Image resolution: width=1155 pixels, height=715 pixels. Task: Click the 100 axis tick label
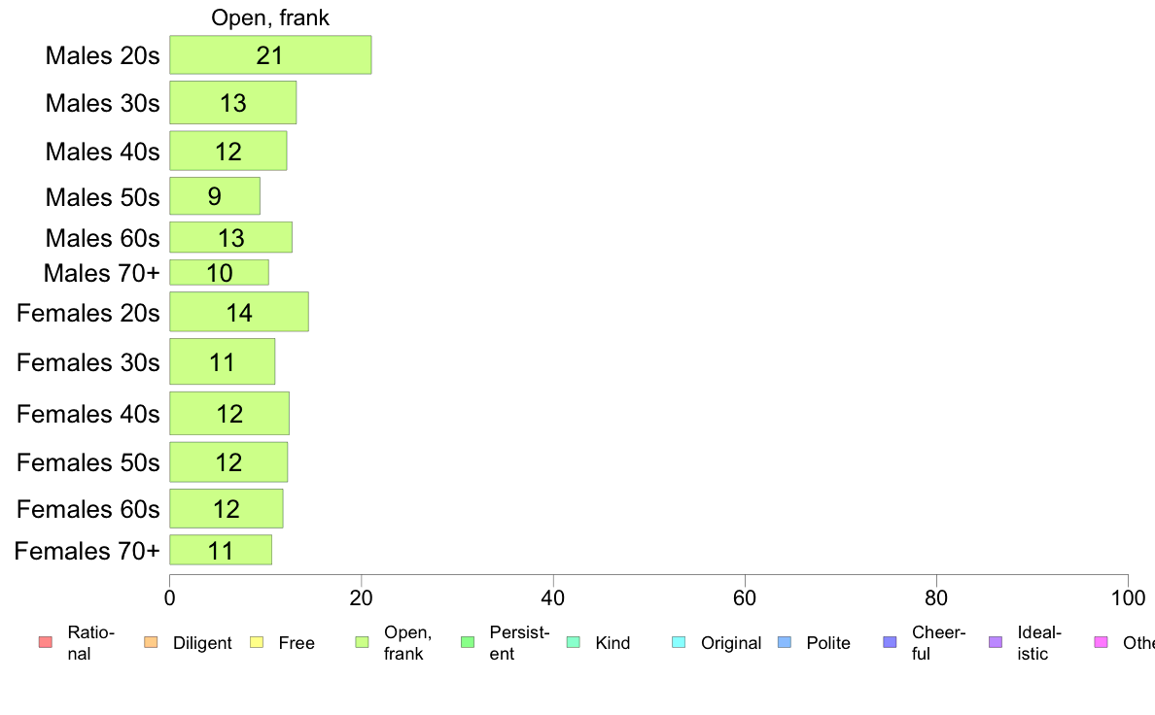[x=1128, y=597]
